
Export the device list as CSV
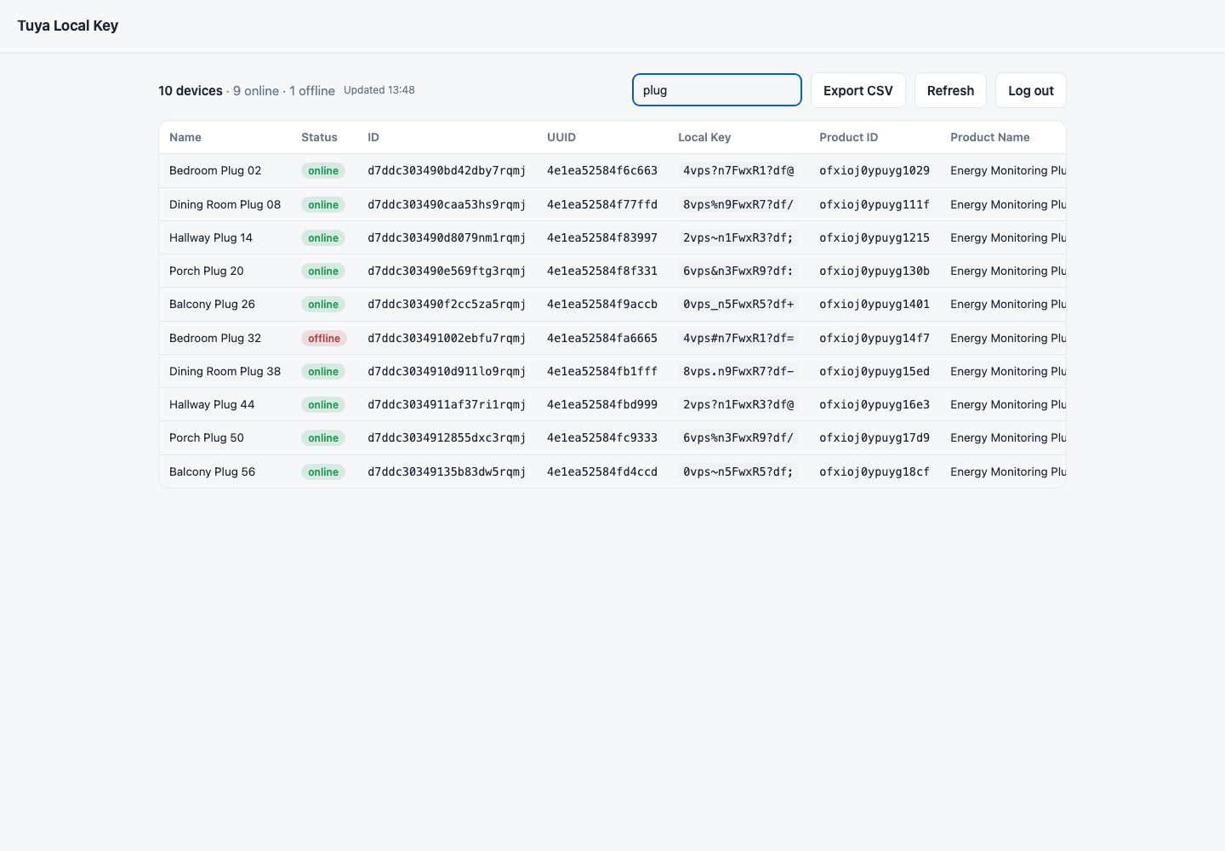pyautogui.click(x=858, y=90)
